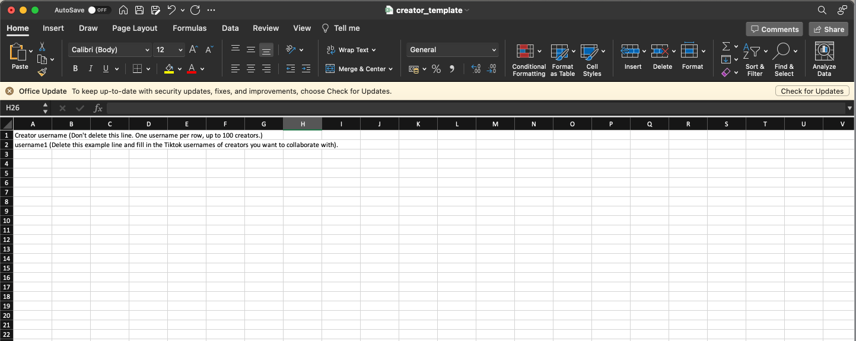The image size is (856, 341).
Task: Switch to the Formulas tab
Action: pos(189,28)
